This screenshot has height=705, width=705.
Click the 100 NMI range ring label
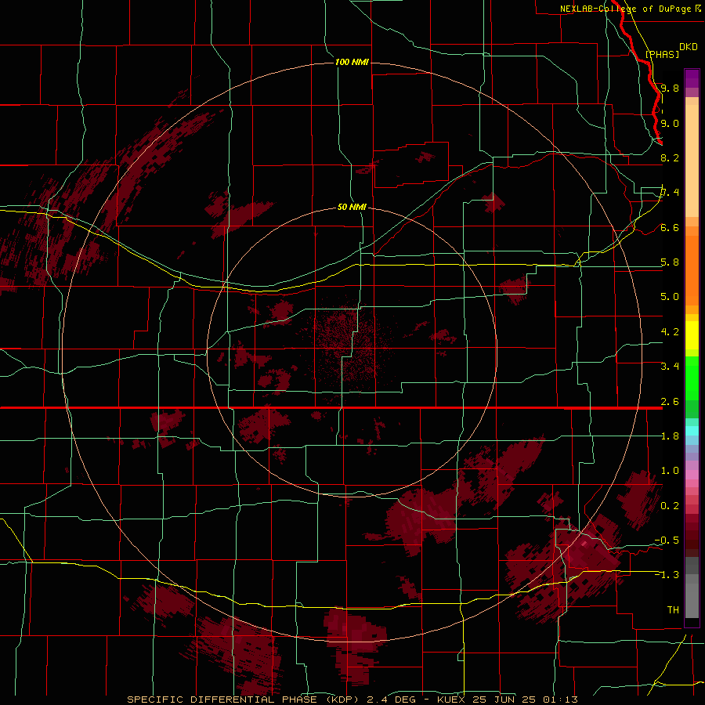click(x=352, y=62)
